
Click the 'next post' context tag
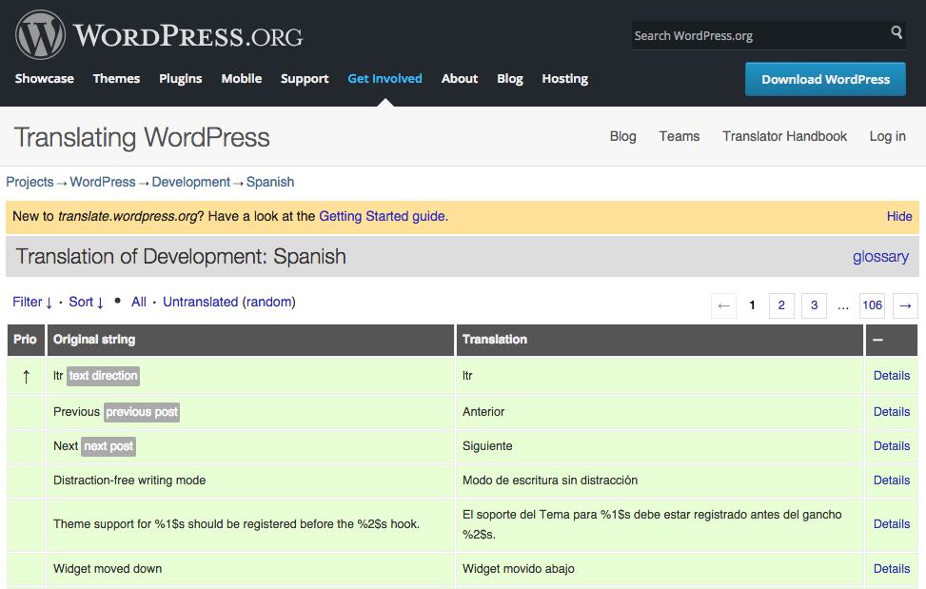point(108,446)
